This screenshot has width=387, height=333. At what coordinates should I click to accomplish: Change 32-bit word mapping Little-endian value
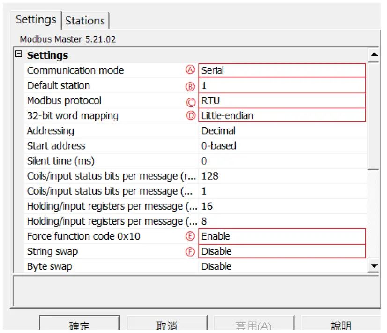[x=282, y=115]
